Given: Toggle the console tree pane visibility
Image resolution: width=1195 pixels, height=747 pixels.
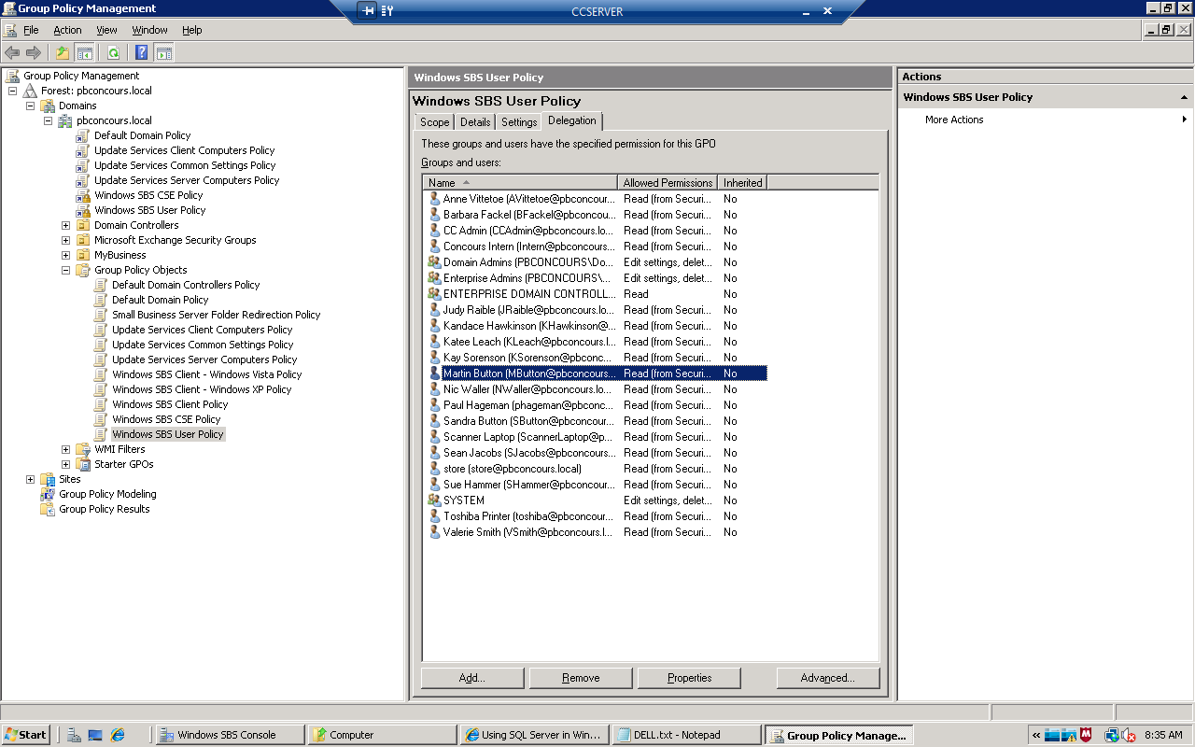Looking at the screenshot, I should (84, 52).
